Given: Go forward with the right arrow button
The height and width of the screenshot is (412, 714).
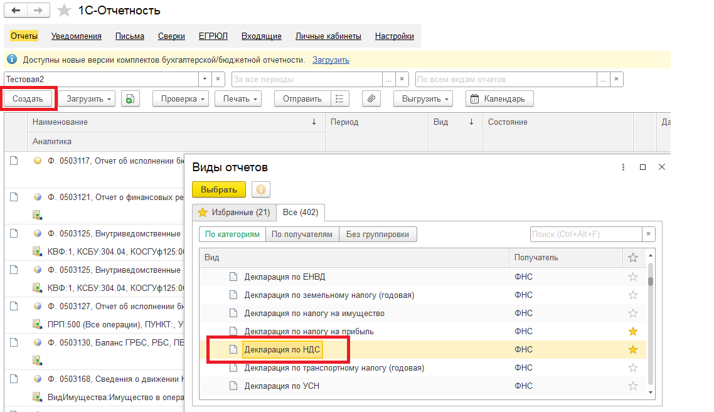Looking at the screenshot, I should click(x=39, y=10).
